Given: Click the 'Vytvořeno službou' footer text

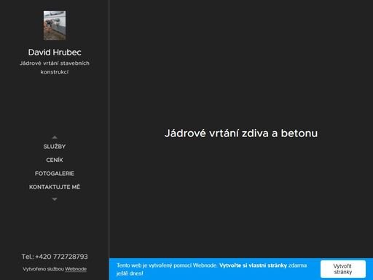Looking at the screenshot, I should (x=43, y=269).
